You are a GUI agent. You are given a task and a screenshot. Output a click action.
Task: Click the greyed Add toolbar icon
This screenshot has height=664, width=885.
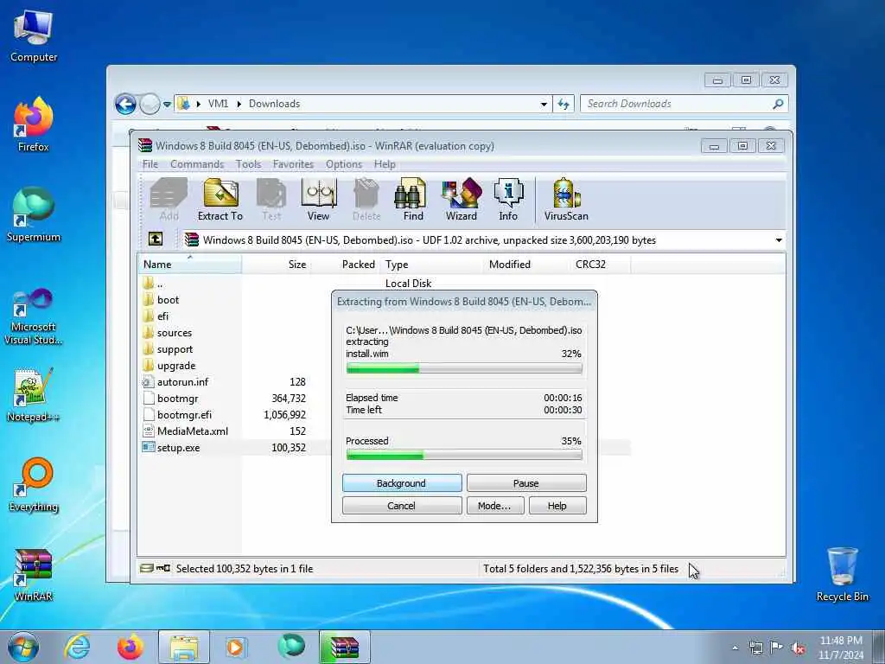click(169, 200)
